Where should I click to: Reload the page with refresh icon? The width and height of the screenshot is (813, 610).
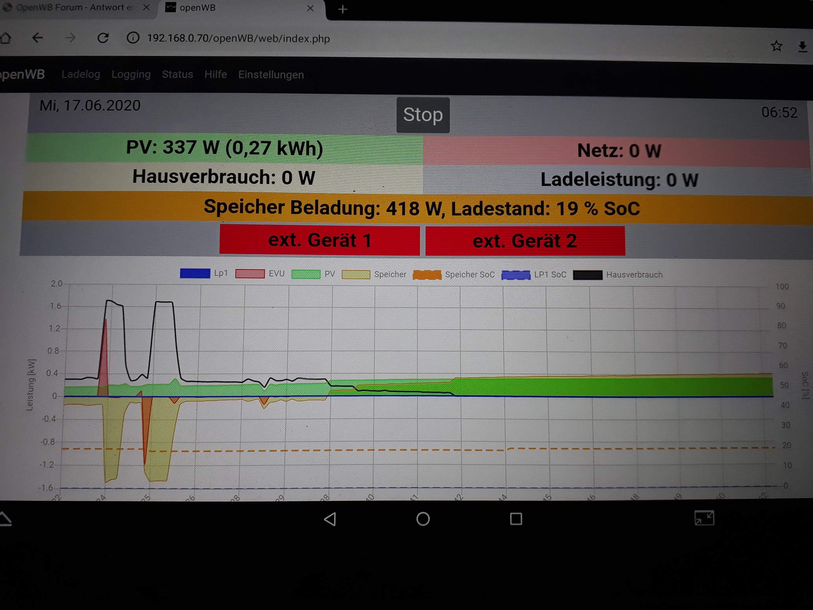coord(103,38)
